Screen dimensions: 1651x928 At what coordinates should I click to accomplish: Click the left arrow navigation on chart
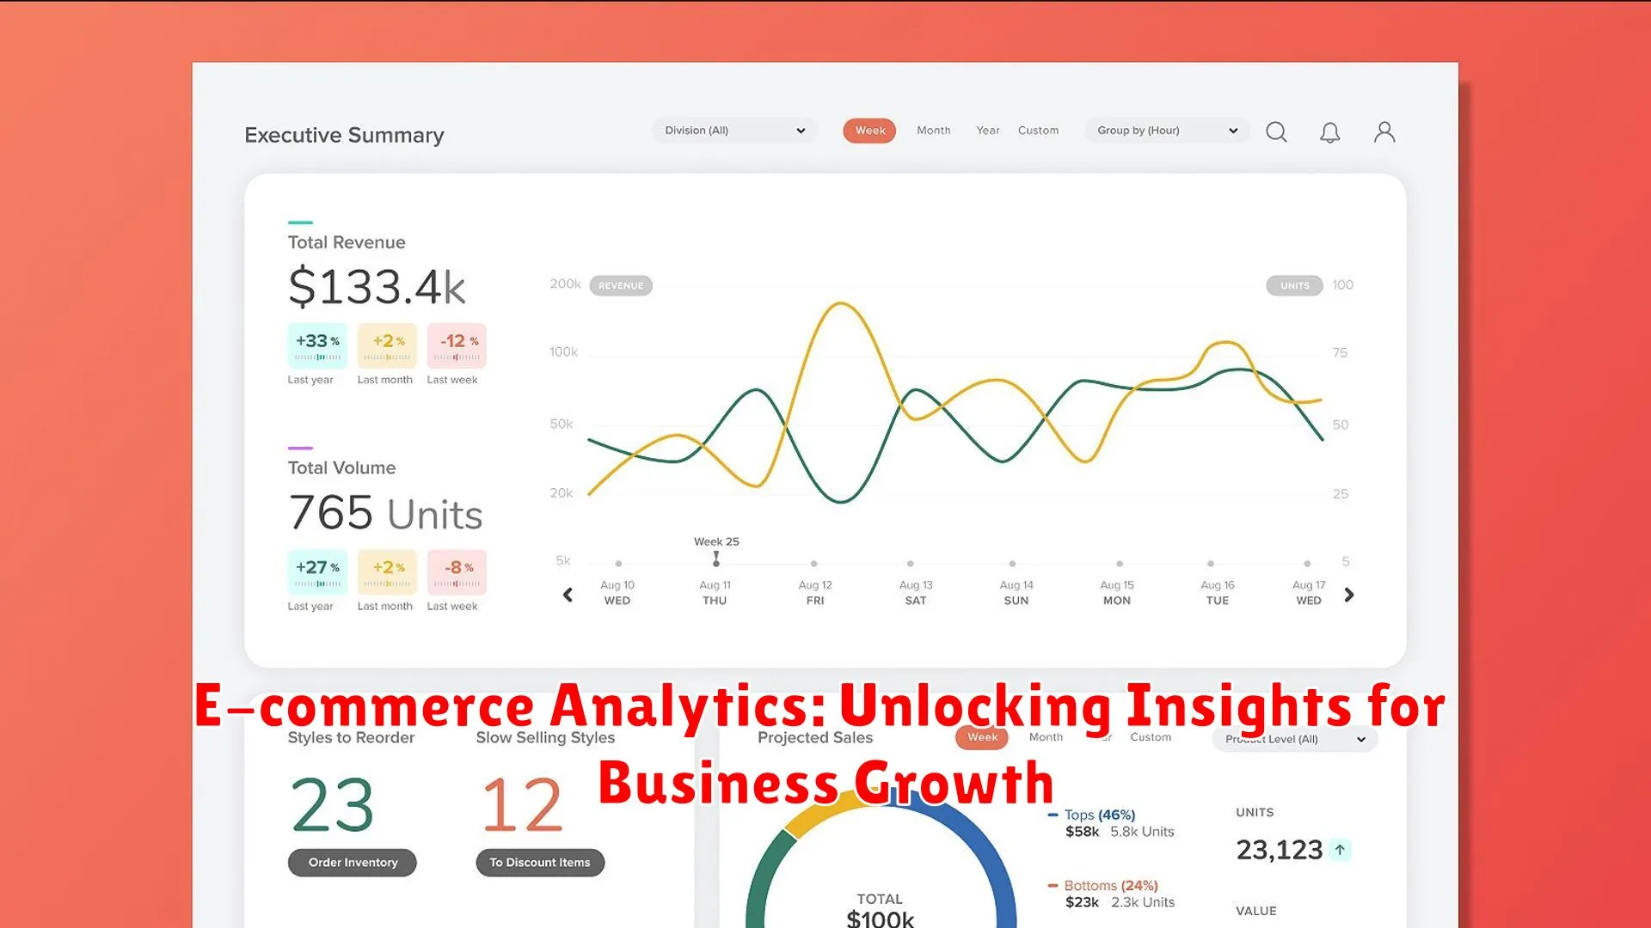click(x=567, y=594)
